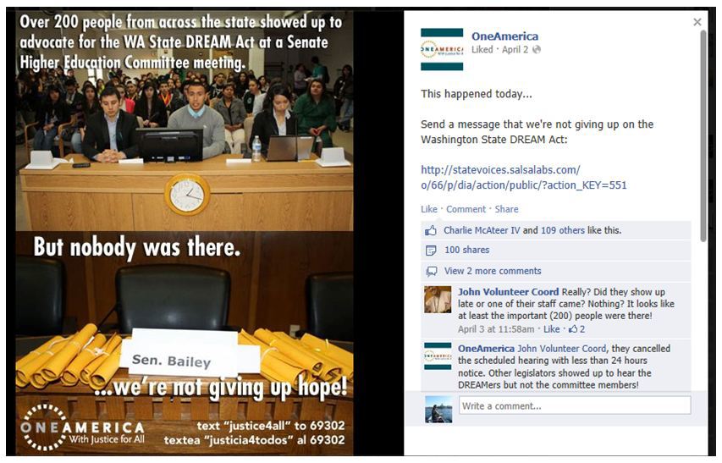The width and height of the screenshot is (722, 463).
Task: Close the photo viewer with the X
Action: pyautogui.click(x=697, y=22)
